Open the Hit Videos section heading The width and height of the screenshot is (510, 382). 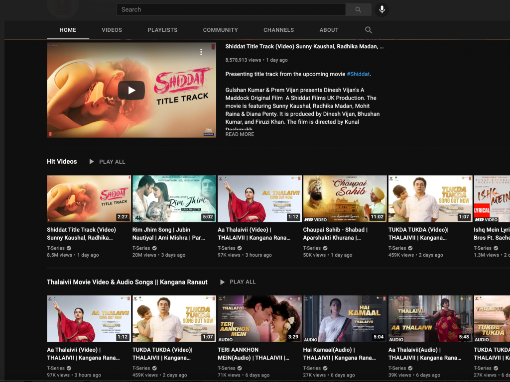(62, 162)
